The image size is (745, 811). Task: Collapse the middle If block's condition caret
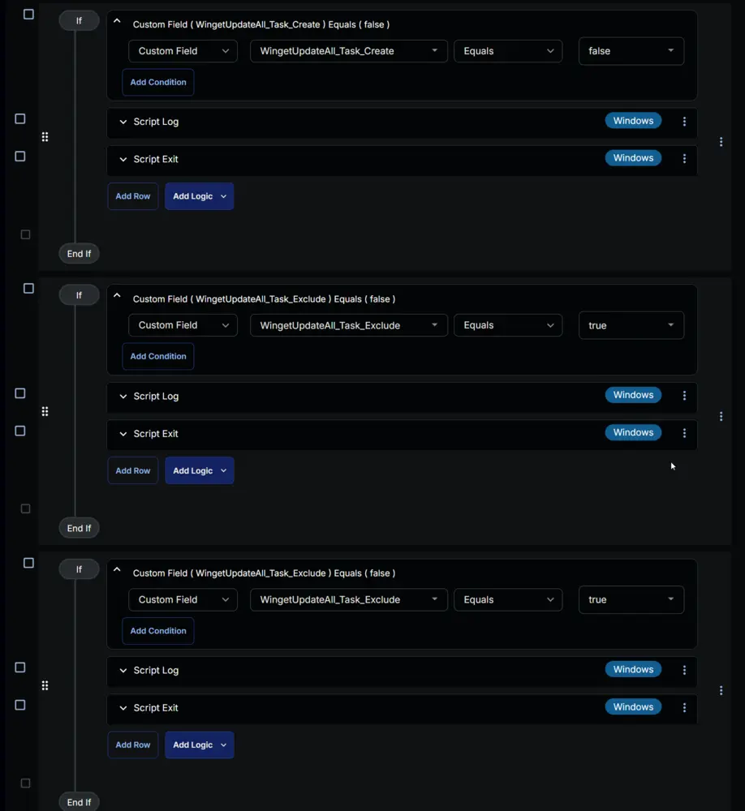[x=117, y=295]
